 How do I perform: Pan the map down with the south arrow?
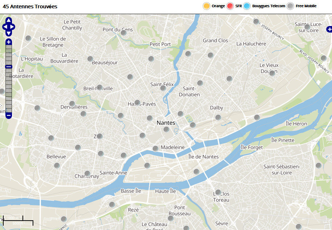click(9, 33)
